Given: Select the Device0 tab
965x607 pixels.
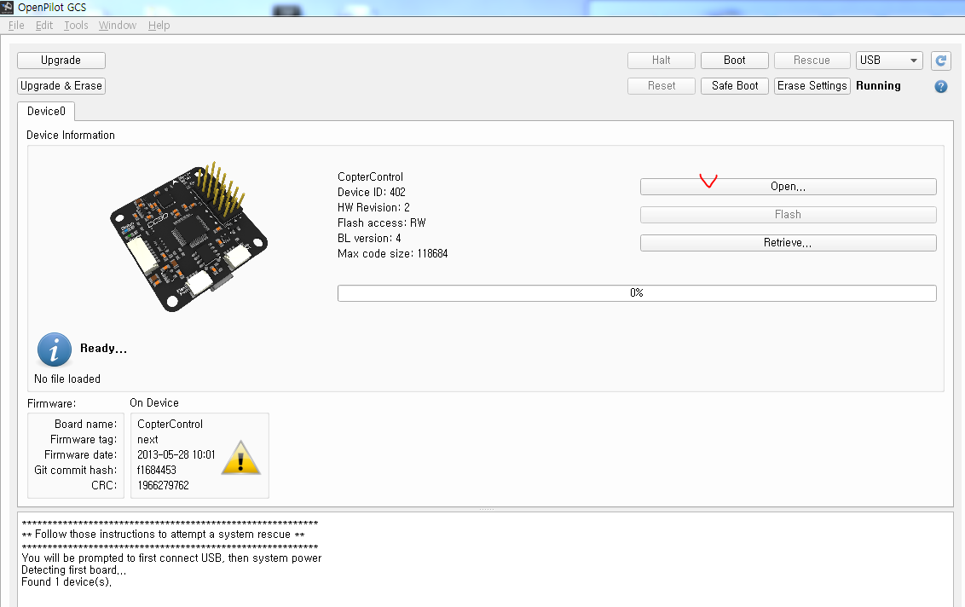Looking at the screenshot, I should 46,112.
